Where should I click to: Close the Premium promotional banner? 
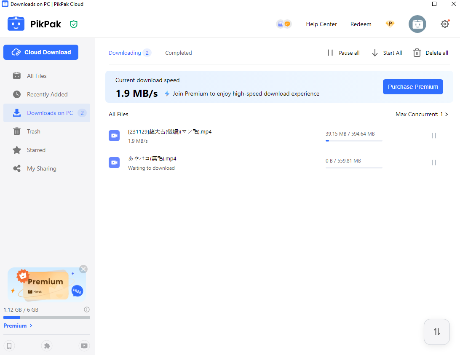pos(83,269)
